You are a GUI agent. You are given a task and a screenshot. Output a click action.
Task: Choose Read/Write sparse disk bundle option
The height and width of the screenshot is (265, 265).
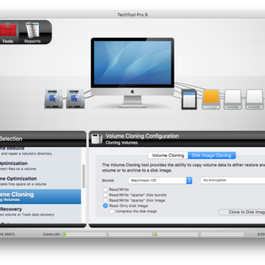[105, 195]
